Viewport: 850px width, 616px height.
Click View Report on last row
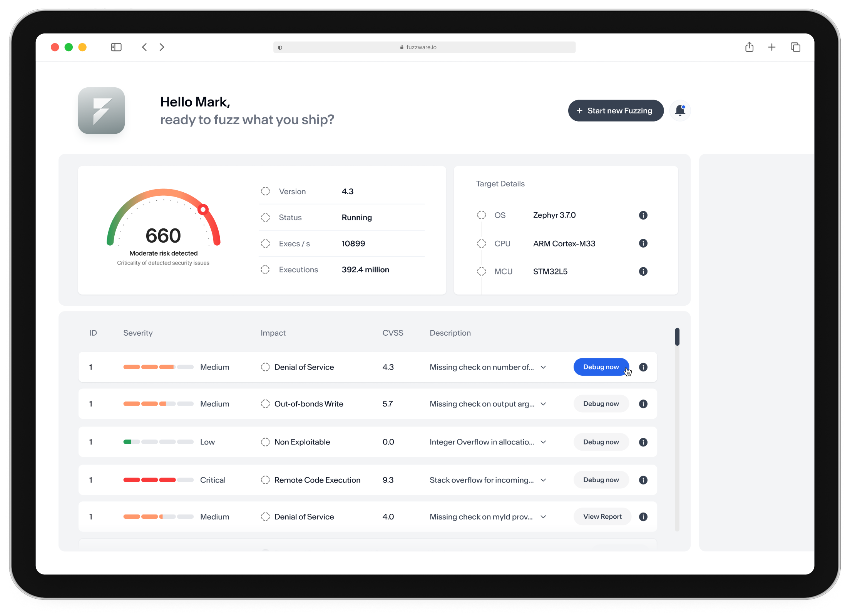pos(602,516)
